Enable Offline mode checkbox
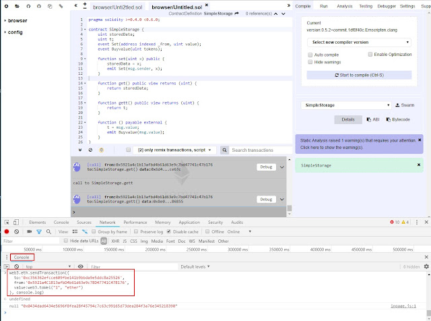This screenshot has height=321, width=431. click(x=207, y=231)
